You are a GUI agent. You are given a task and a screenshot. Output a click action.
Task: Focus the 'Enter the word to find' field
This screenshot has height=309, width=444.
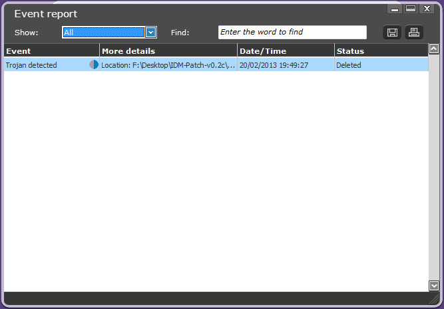(x=292, y=32)
